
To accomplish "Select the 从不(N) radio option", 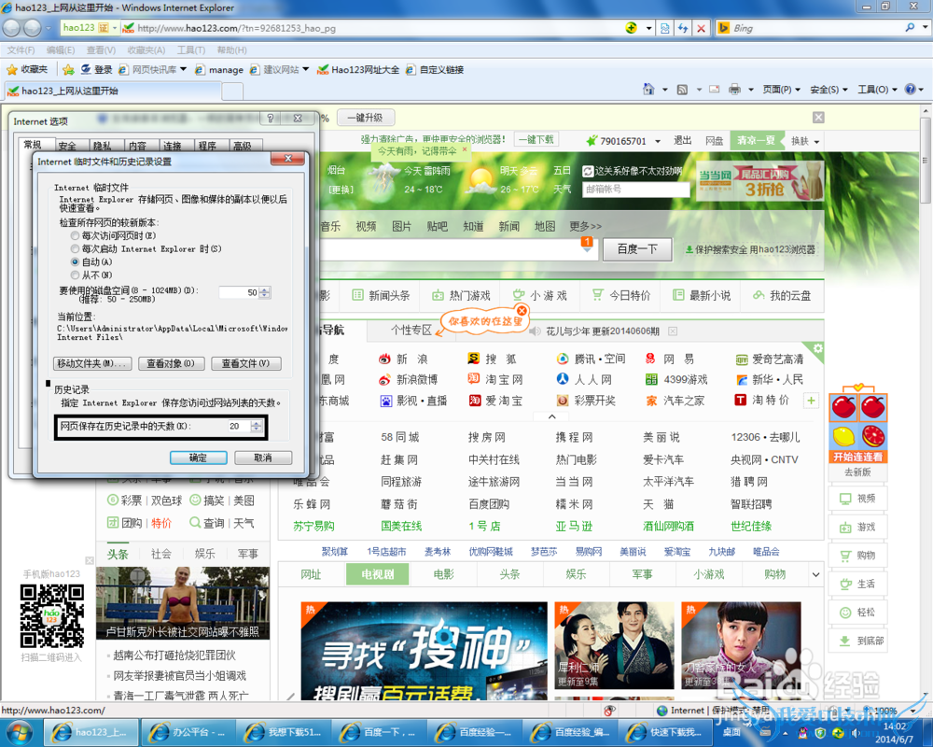I will [75, 275].
